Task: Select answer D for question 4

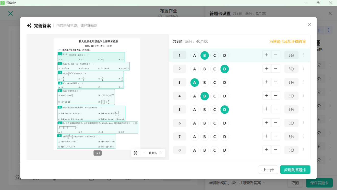Action: coord(225,96)
